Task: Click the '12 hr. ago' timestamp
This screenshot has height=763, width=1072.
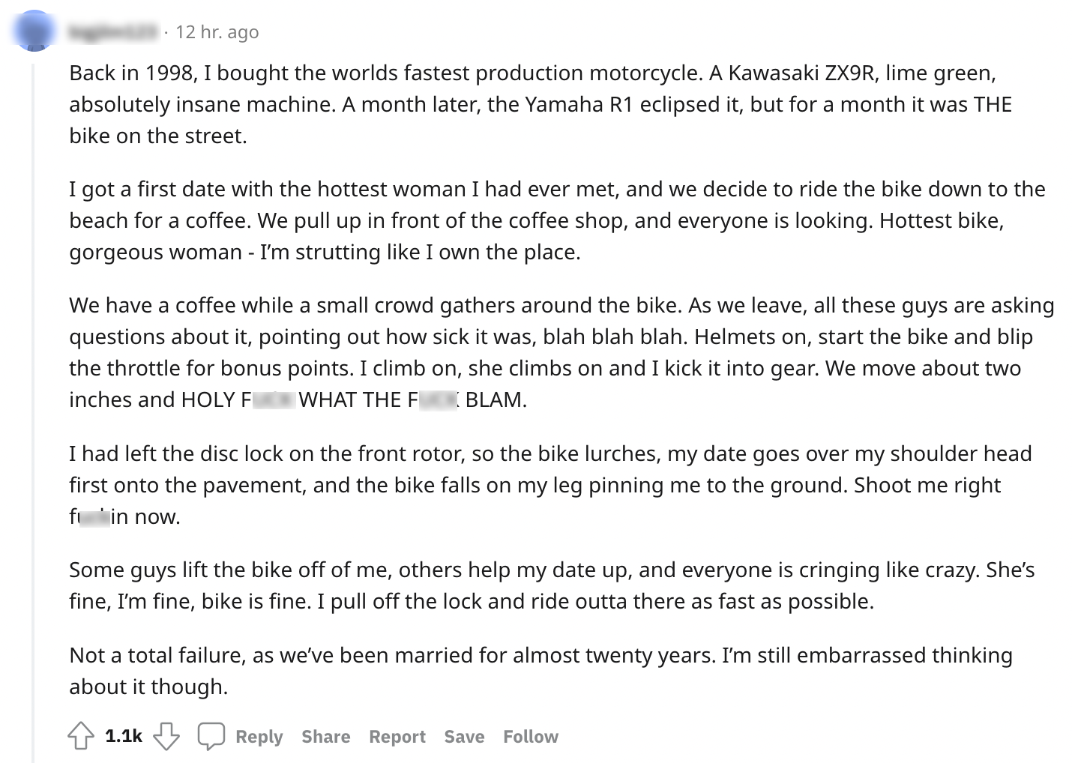Action: click(217, 31)
